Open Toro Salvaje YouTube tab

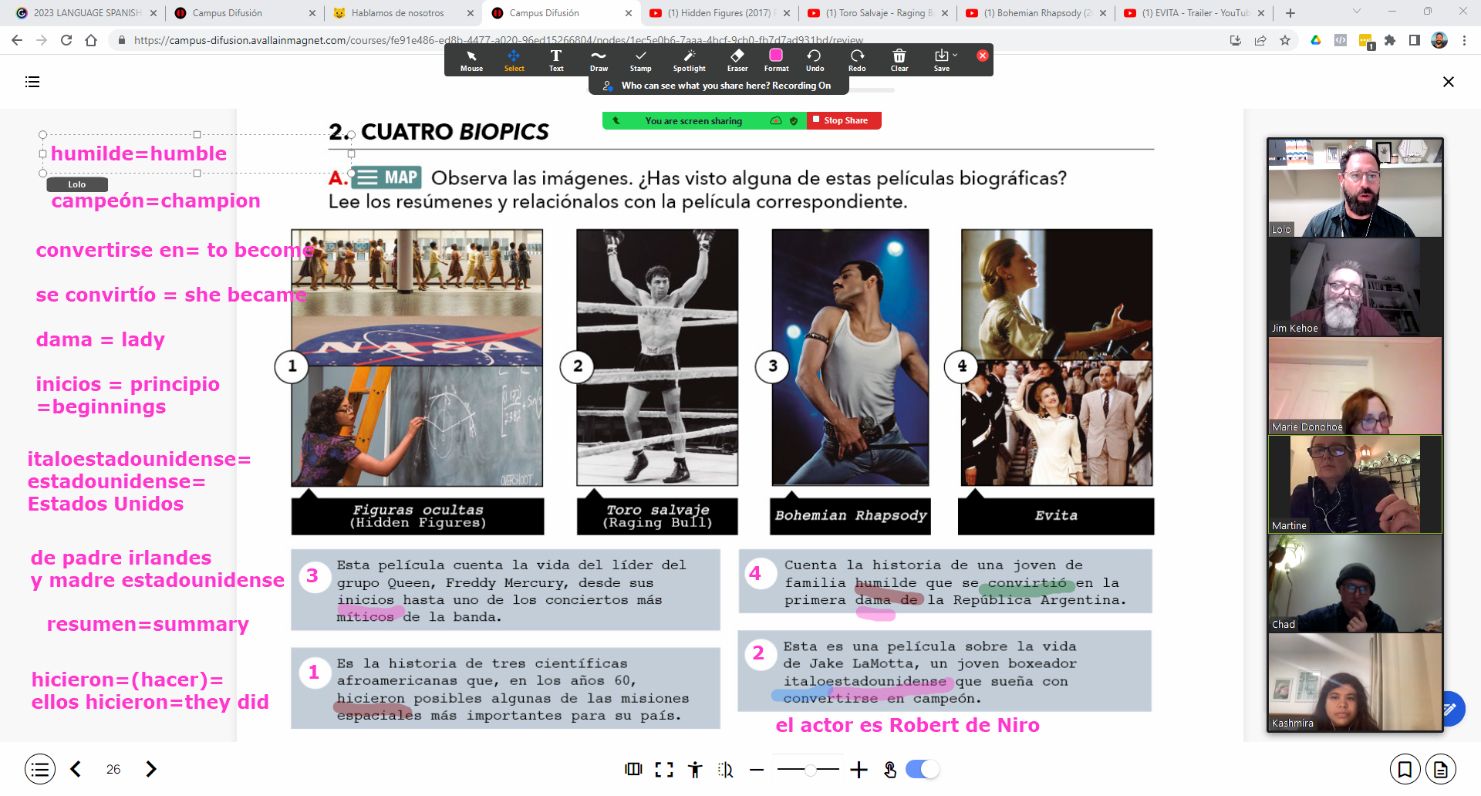879,13
